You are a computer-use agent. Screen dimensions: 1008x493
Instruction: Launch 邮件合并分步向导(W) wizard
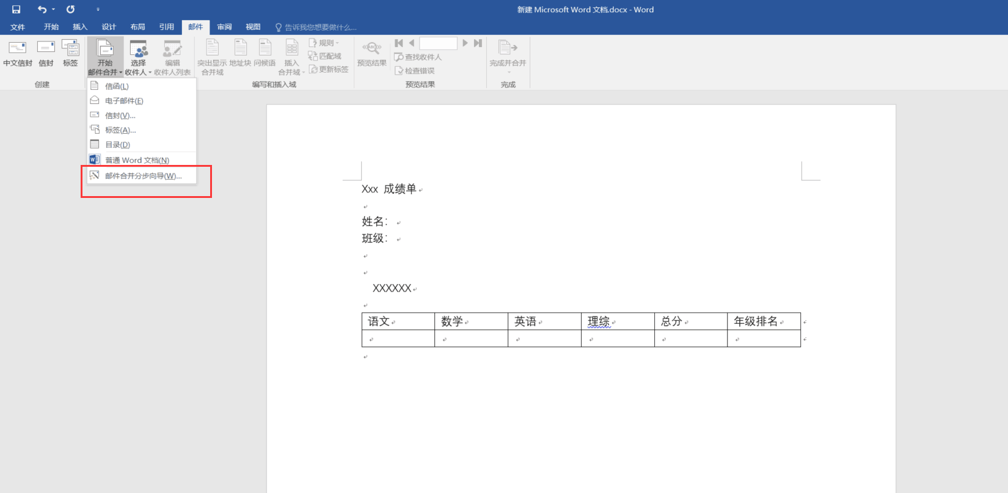pos(143,176)
